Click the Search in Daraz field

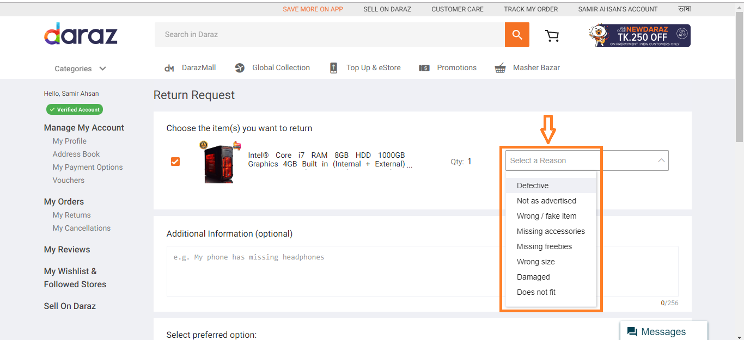coord(330,35)
